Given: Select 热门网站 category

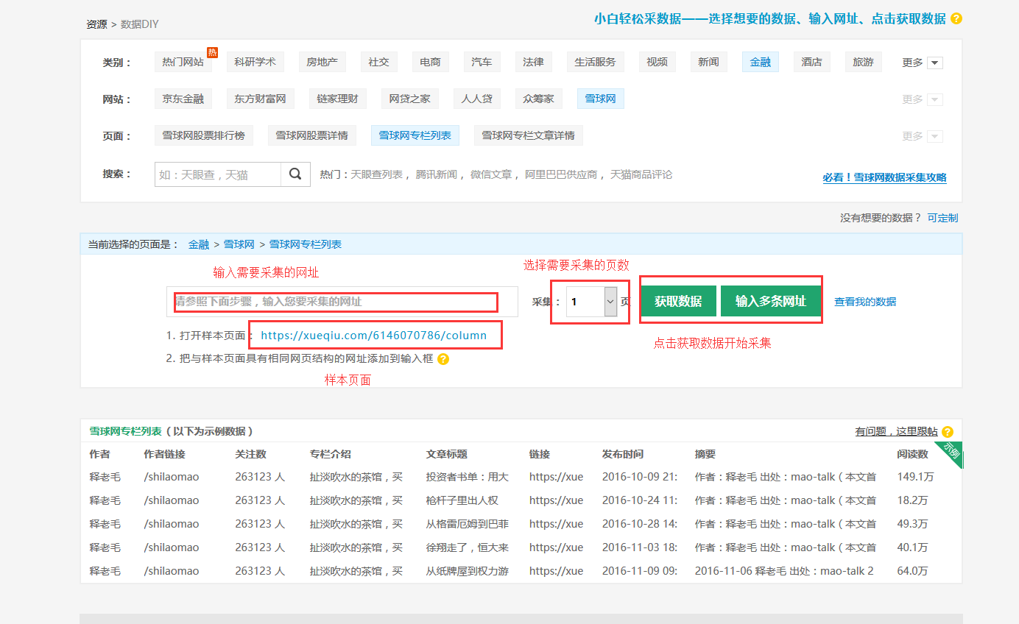Looking at the screenshot, I should (183, 62).
